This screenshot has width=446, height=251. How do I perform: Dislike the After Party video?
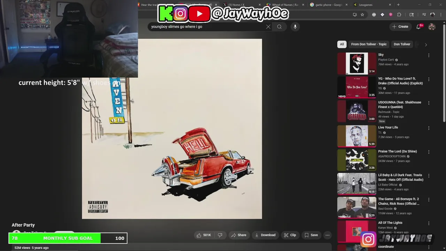pyautogui.click(x=220, y=235)
